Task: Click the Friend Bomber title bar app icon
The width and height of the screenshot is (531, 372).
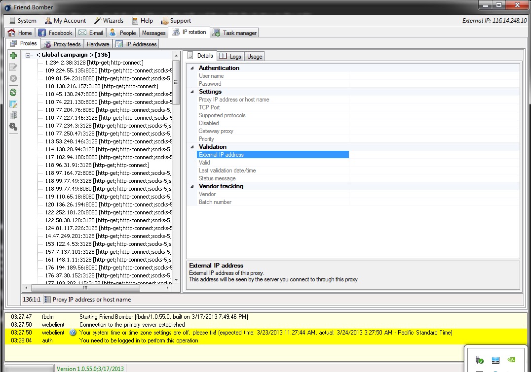Action: pyautogui.click(x=7, y=7)
